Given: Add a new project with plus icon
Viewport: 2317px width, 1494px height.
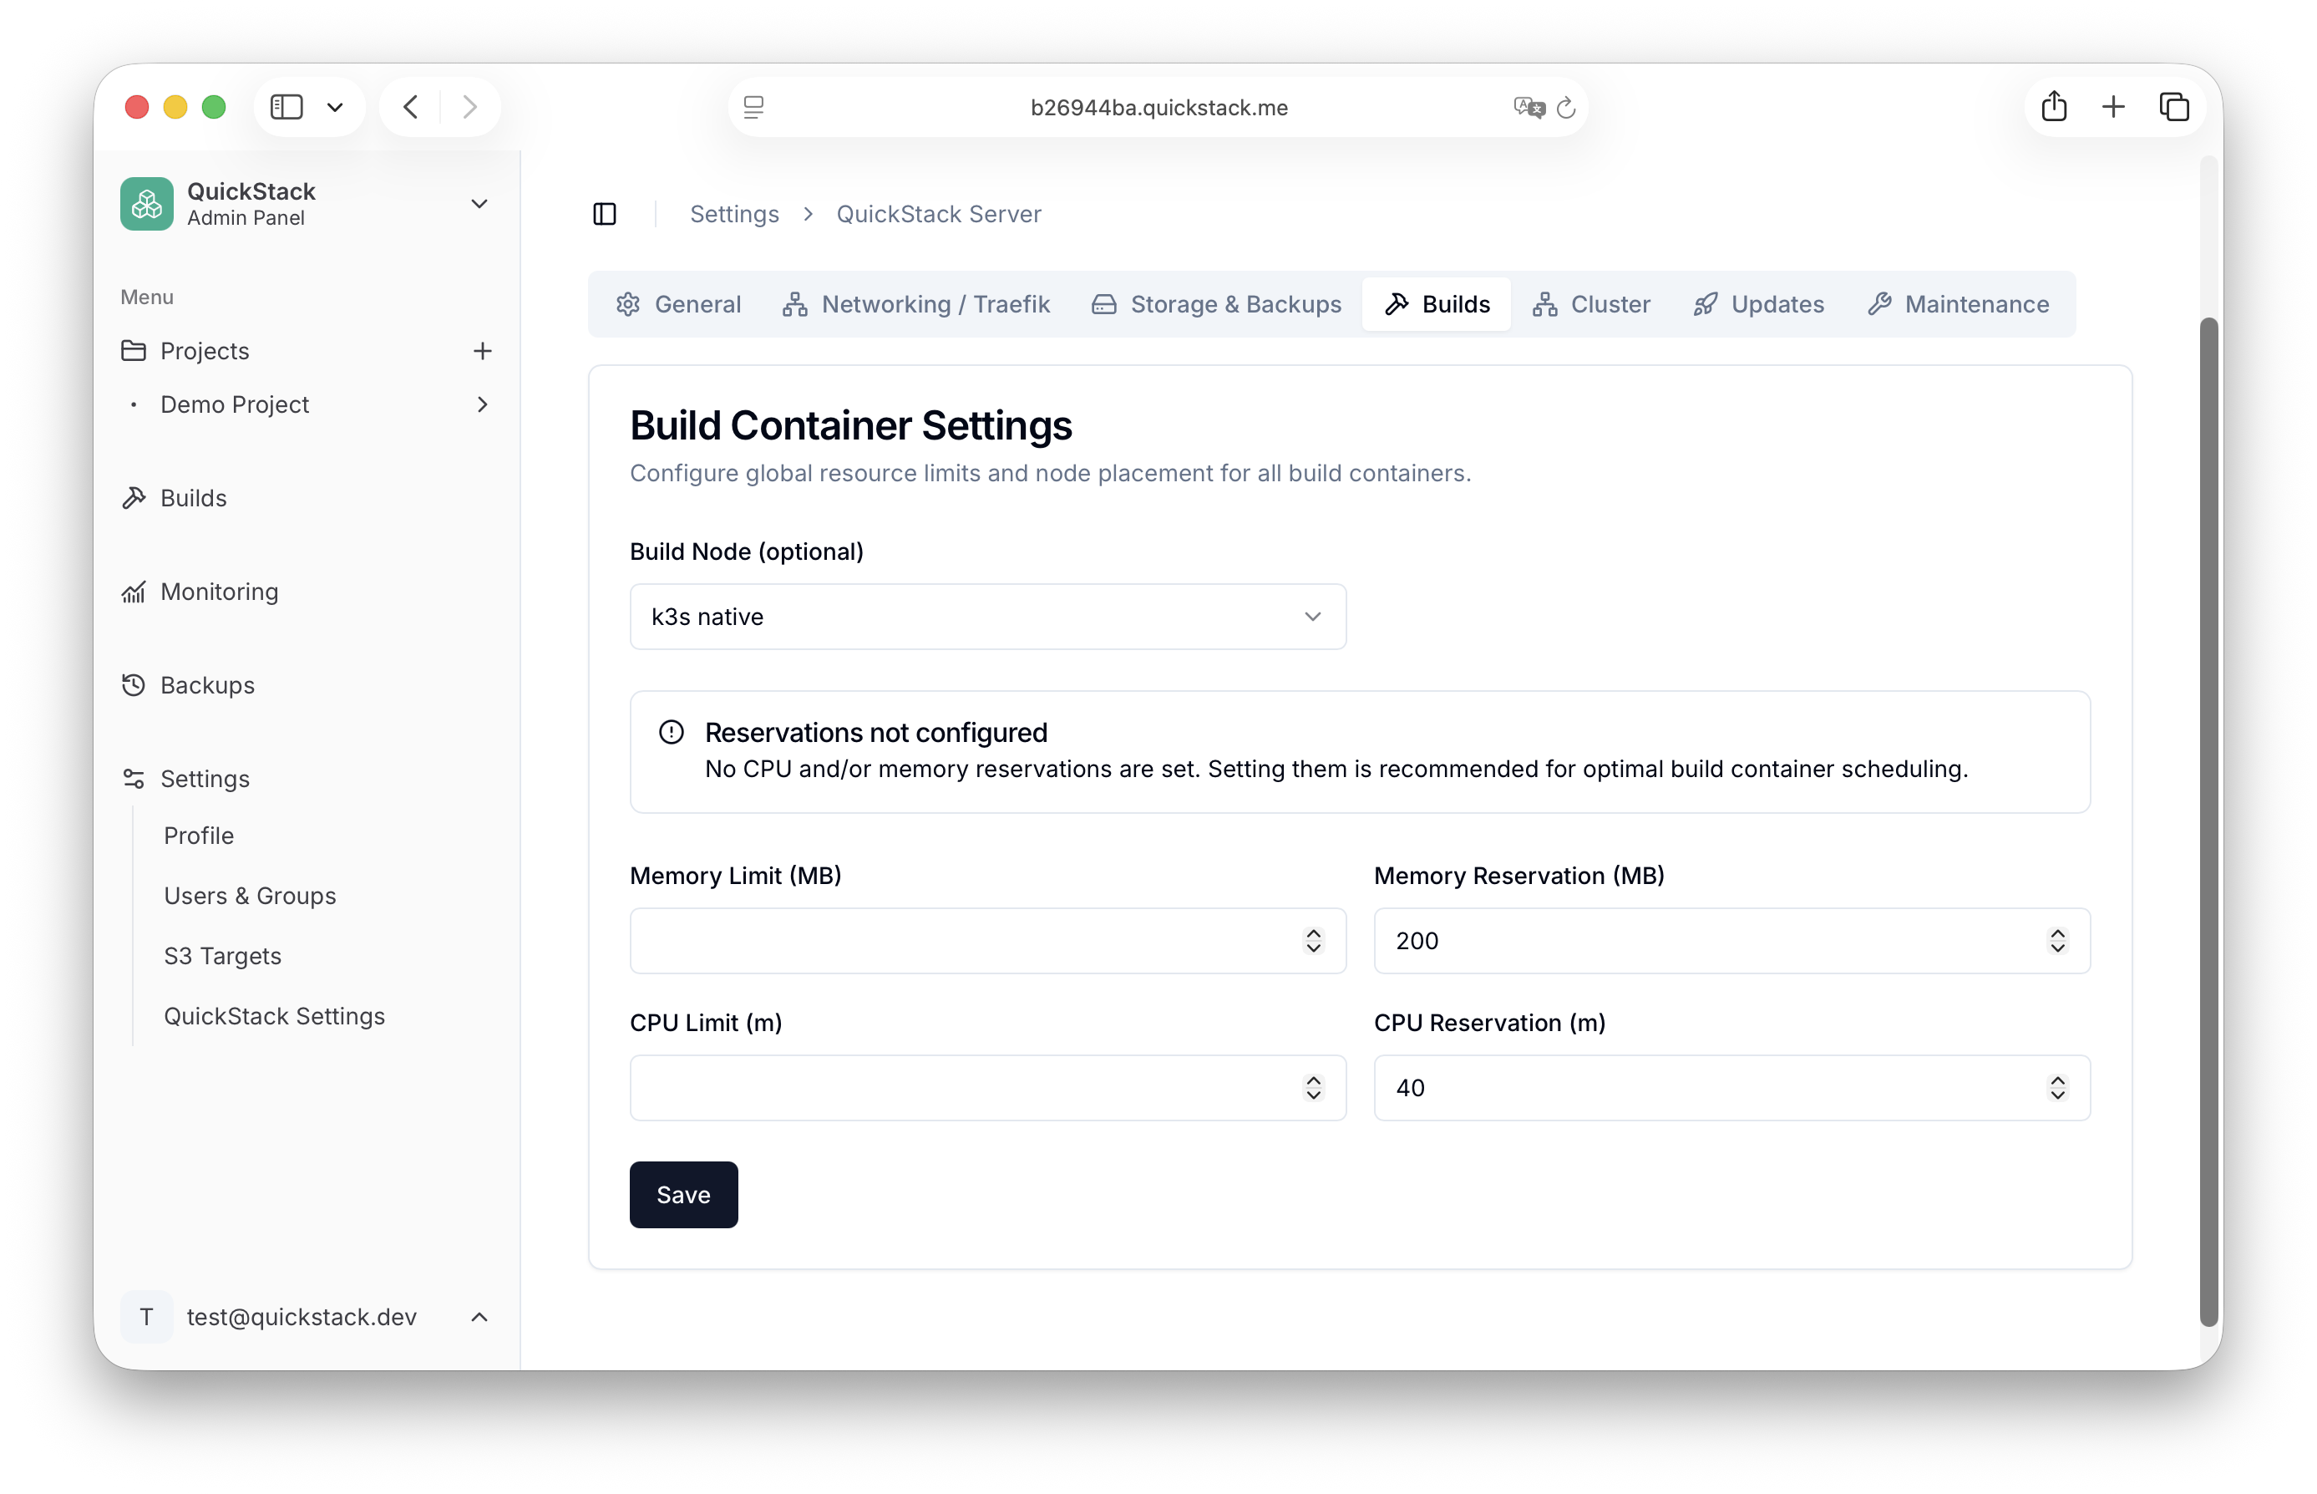Looking at the screenshot, I should pyautogui.click(x=482, y=351).
